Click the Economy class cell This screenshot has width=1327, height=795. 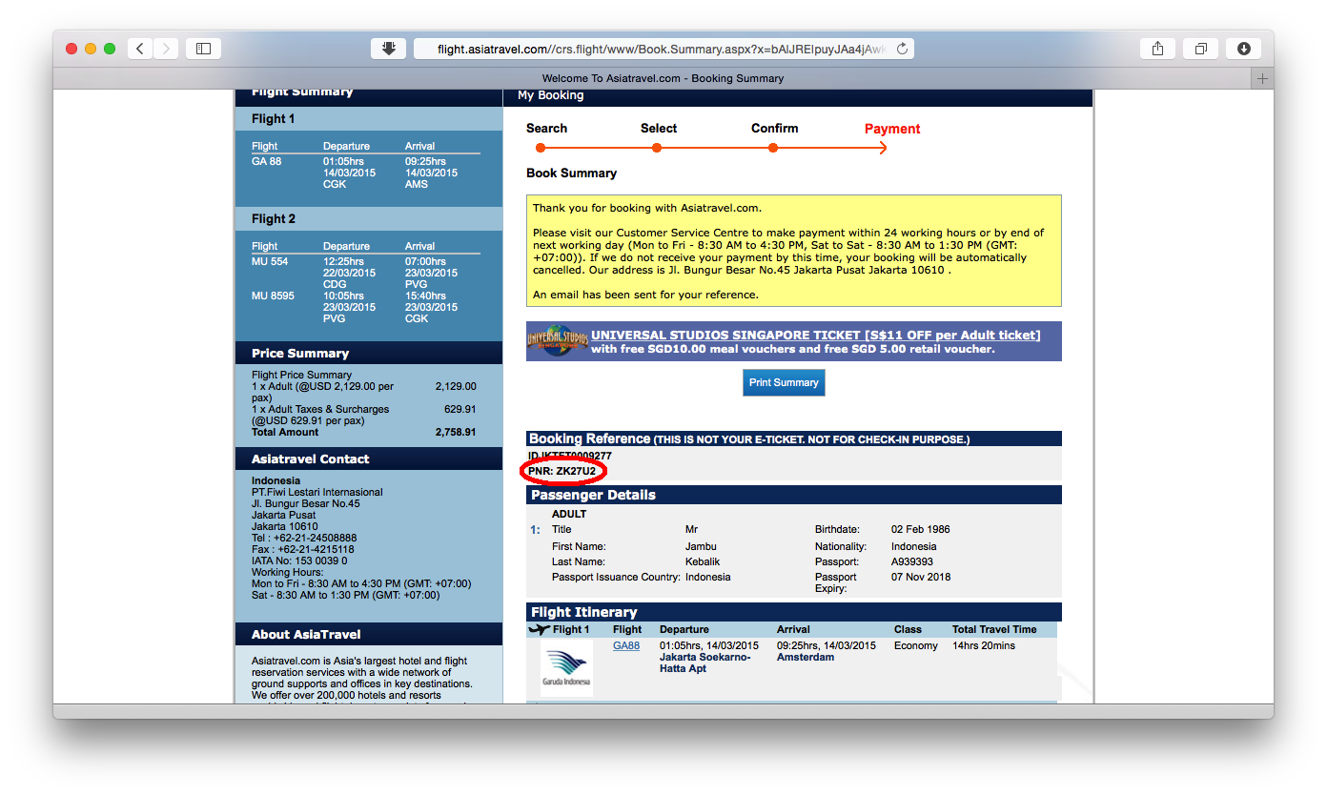[x=916, y=645]
